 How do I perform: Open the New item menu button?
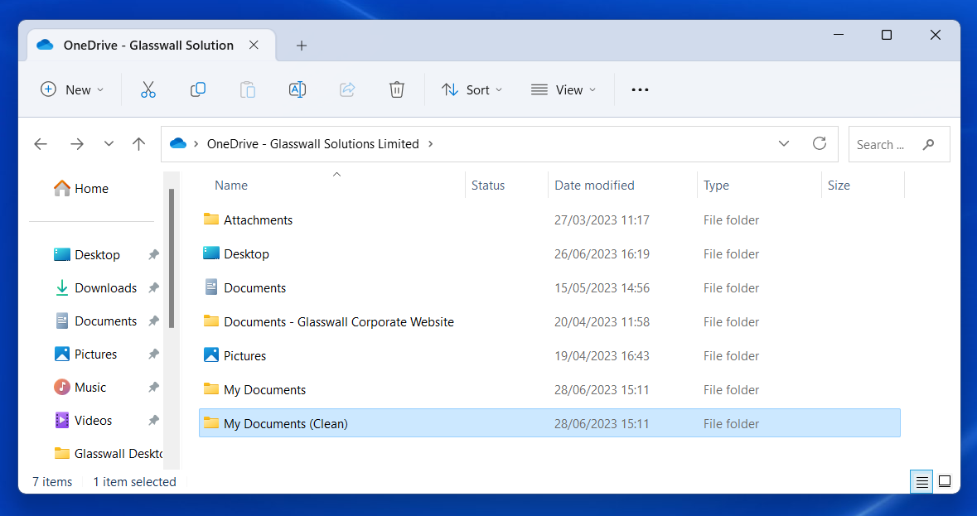73,89
